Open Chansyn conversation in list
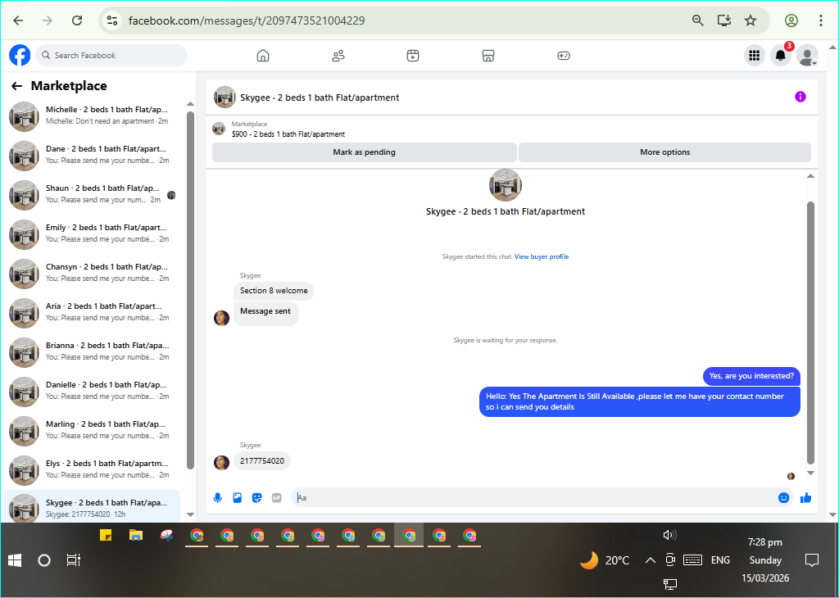839x598 pixels. point(92,273)
